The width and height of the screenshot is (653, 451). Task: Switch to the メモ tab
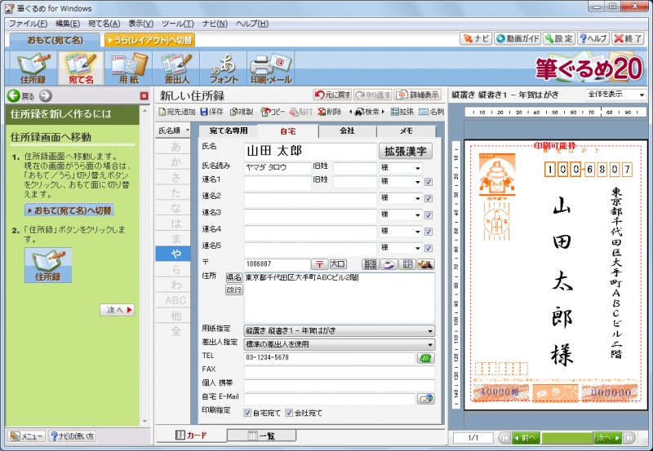tap(406, 130)
